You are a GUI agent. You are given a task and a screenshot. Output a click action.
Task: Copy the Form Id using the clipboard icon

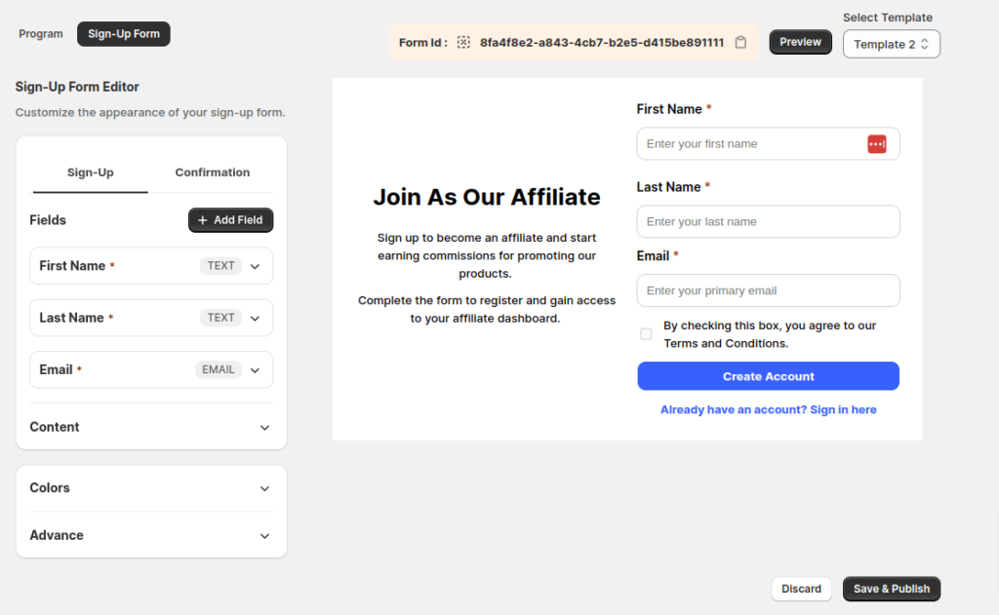point(739,42)
